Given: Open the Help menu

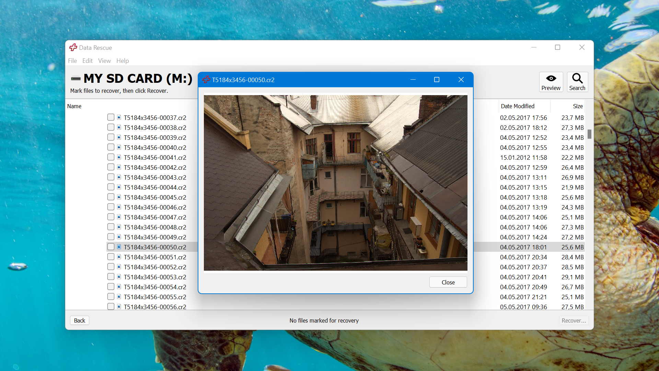Looking at the screenshot, I should pyautogui.click(x=123, y=61).
